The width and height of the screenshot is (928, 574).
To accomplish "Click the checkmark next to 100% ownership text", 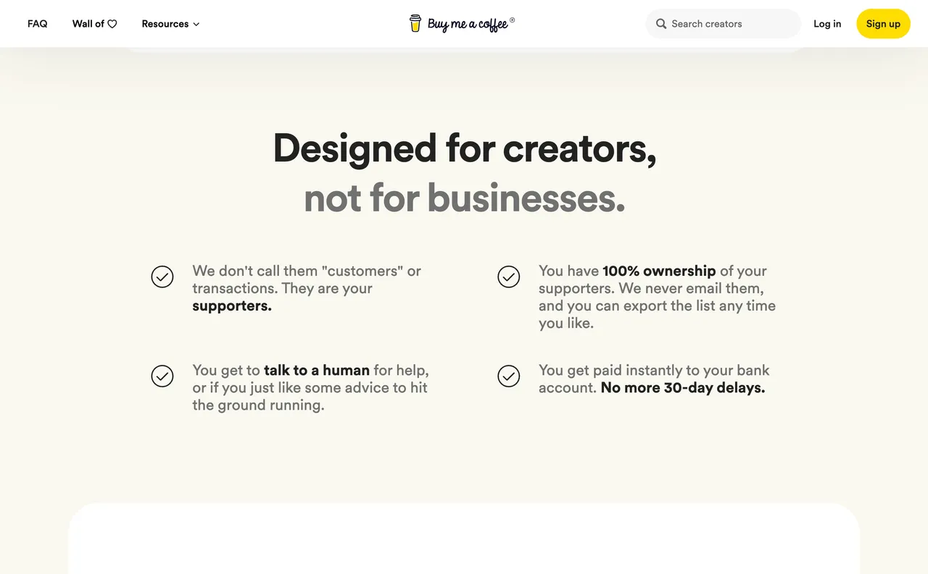I will 509,277.
